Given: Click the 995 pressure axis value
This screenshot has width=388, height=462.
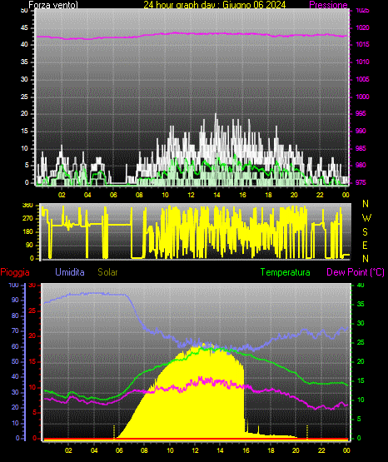Looking at the screenshot, I should (x=361, y=113).
